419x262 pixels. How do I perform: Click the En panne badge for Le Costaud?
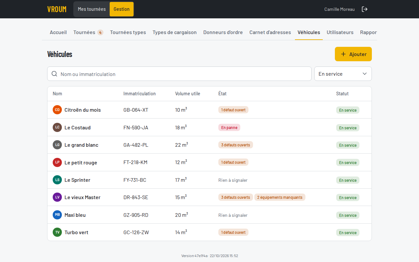pyautogui.click(x=229, y=127)
